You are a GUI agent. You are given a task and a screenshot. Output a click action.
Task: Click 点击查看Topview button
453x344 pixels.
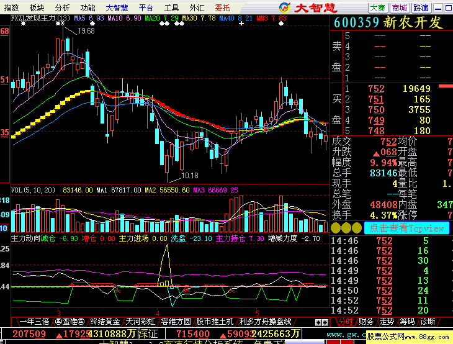point(406,228)
